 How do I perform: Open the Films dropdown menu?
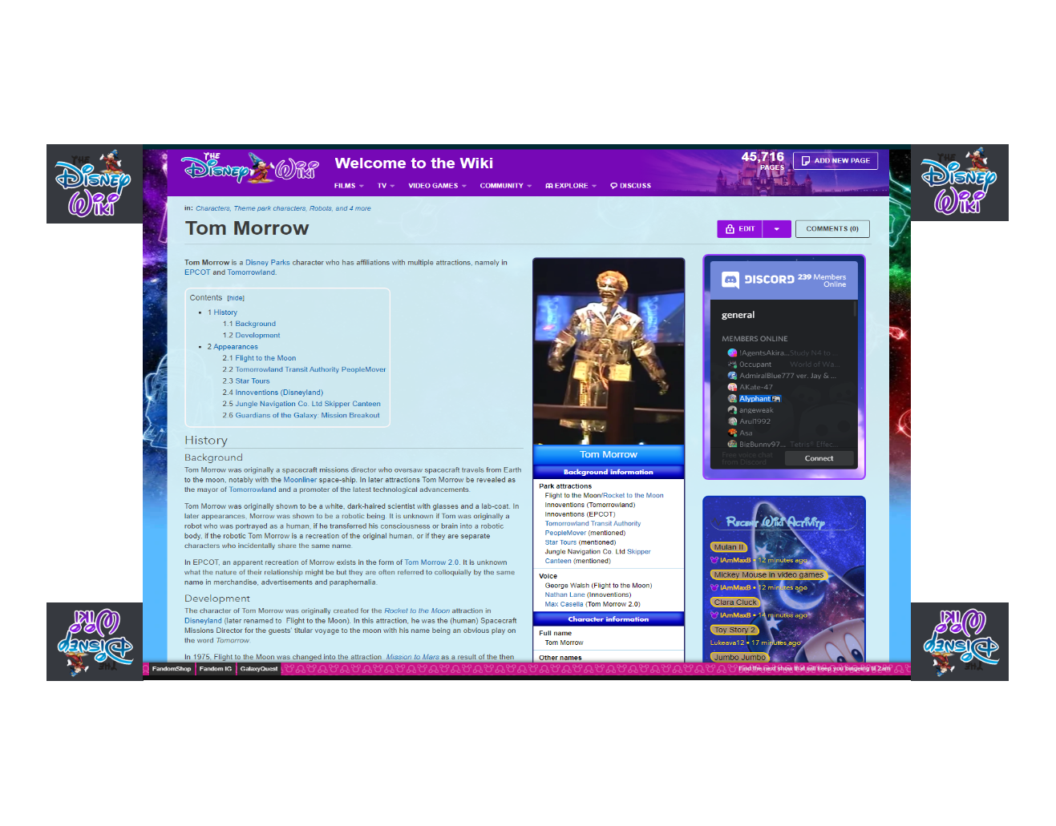click(x=349, y=186)
